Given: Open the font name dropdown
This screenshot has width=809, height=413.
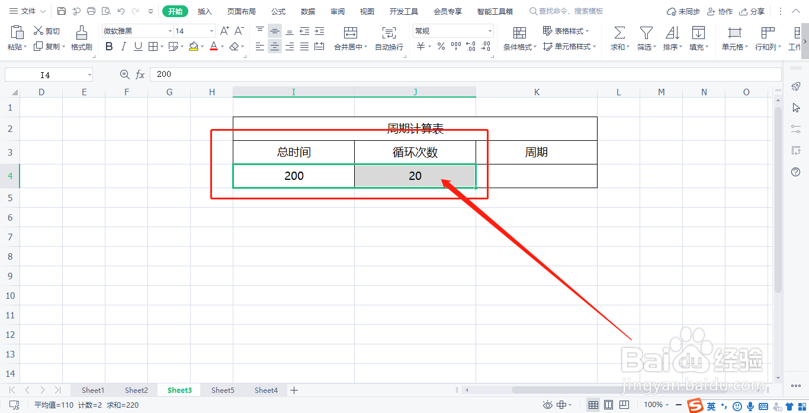Looking at the screenshot, I should click(169, 30).
